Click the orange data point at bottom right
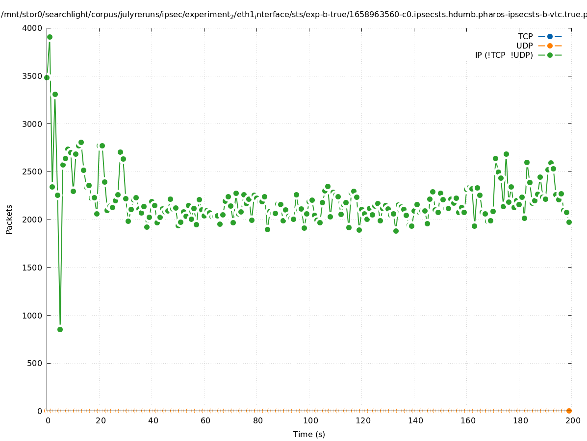The height and width of the screenshot is (441, 587). (x=569, y=411)
